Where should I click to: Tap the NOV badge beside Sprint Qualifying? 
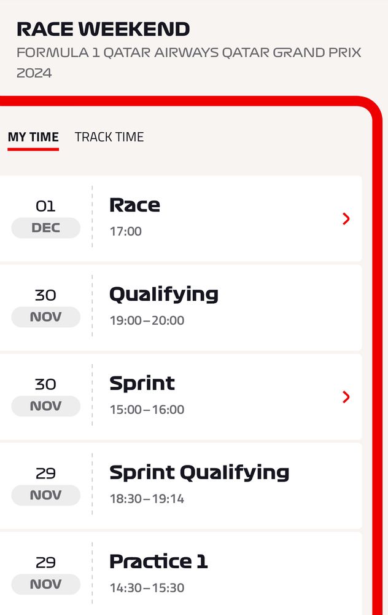46,495
